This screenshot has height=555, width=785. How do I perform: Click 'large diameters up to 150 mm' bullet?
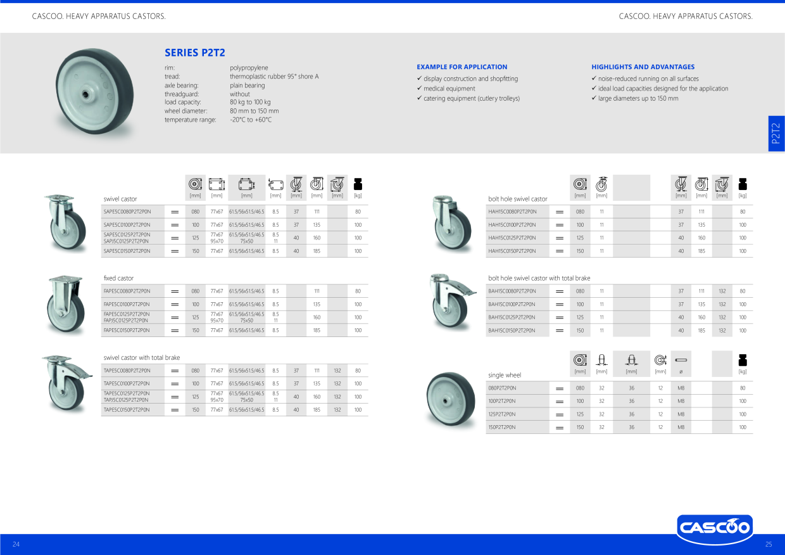point(638,98)
